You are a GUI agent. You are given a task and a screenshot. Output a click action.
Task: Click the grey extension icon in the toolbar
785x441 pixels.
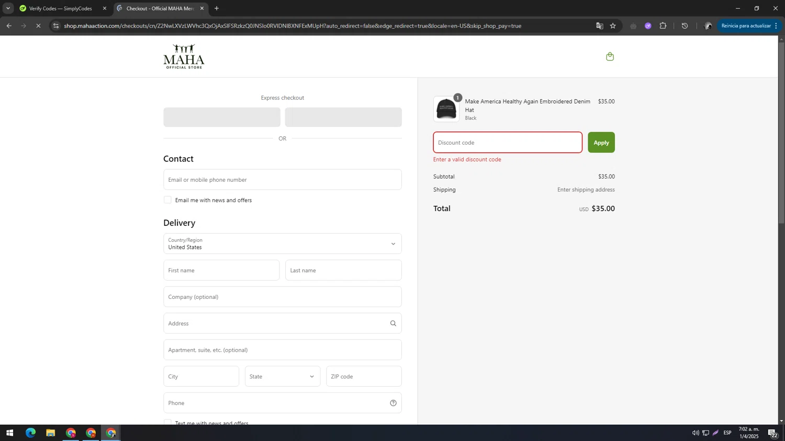coord(633,26)
